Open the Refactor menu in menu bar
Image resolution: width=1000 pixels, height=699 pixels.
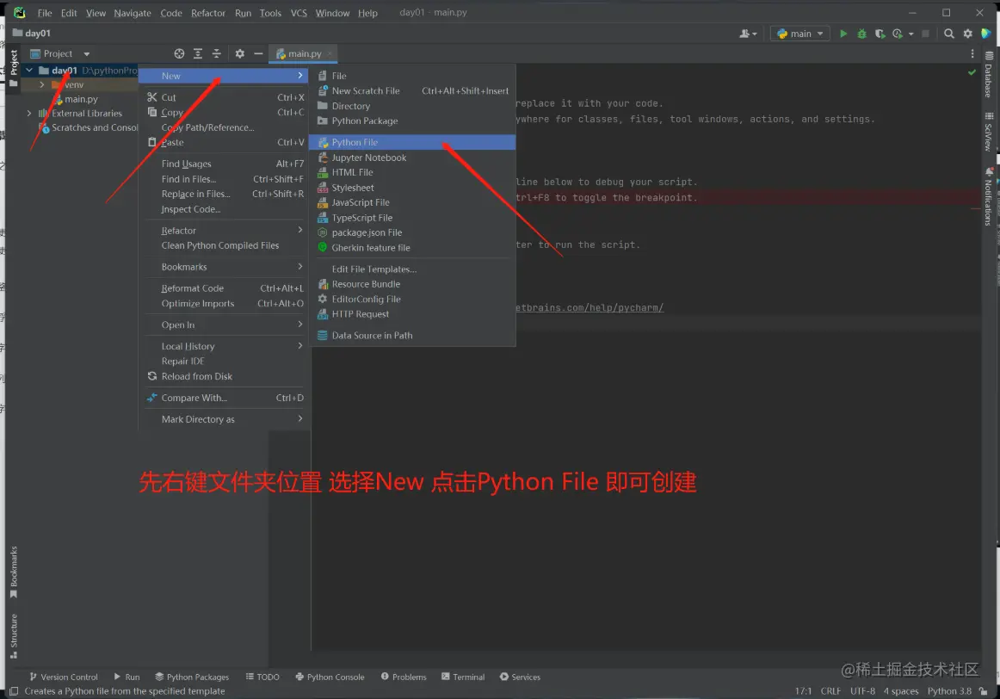click(x=208, y=13)
